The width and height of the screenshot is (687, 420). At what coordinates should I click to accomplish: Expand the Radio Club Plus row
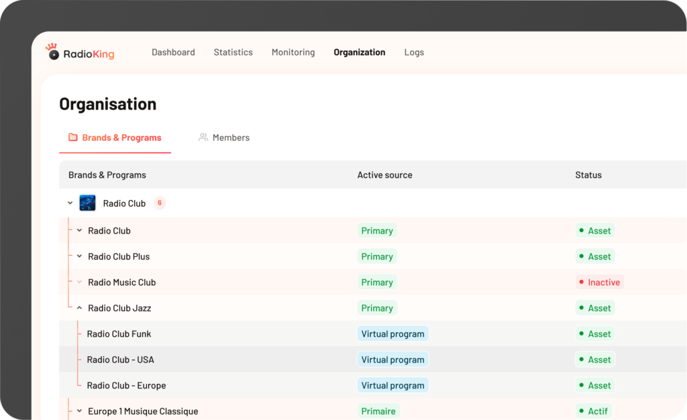[79, 256]
